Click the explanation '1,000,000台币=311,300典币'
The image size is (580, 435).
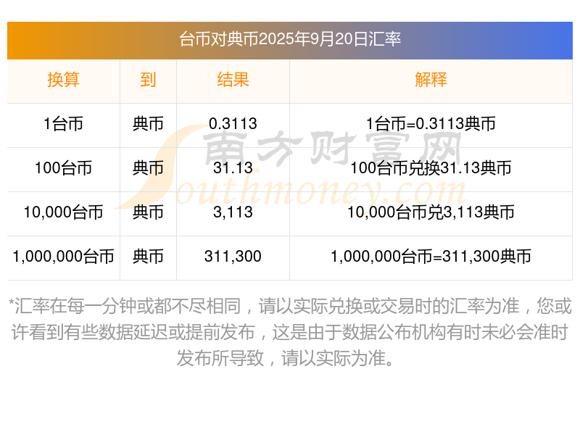431,257
